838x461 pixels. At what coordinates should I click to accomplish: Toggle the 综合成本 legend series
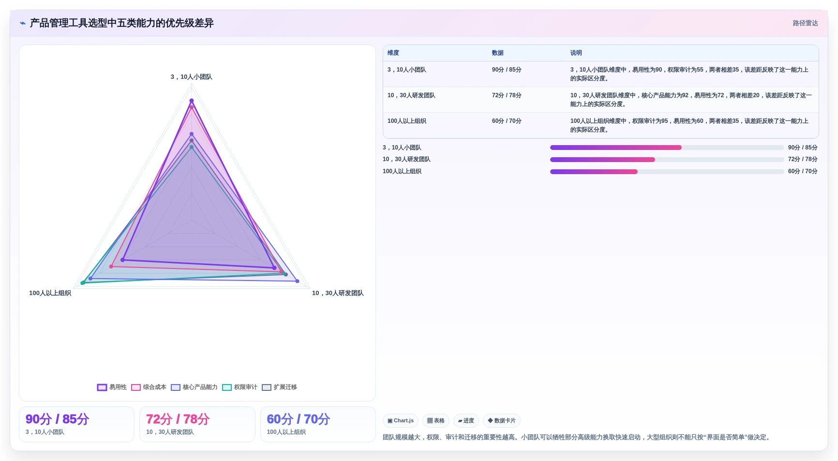[x=149, y=387]
